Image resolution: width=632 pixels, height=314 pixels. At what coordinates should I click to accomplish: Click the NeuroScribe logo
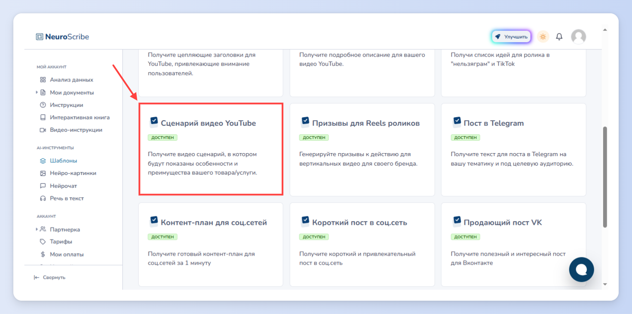point(62,37)
